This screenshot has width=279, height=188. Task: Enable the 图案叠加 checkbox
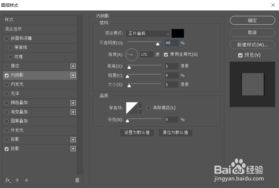(x=6, y=121)
